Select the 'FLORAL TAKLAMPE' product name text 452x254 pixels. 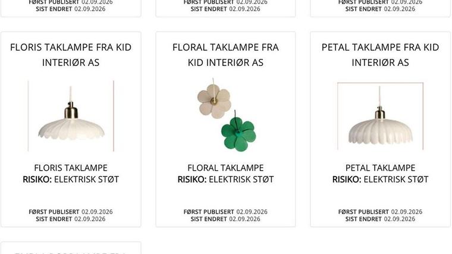[x=226, y=168]
